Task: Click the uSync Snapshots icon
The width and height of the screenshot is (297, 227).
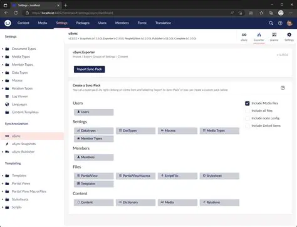Action: 7,144
